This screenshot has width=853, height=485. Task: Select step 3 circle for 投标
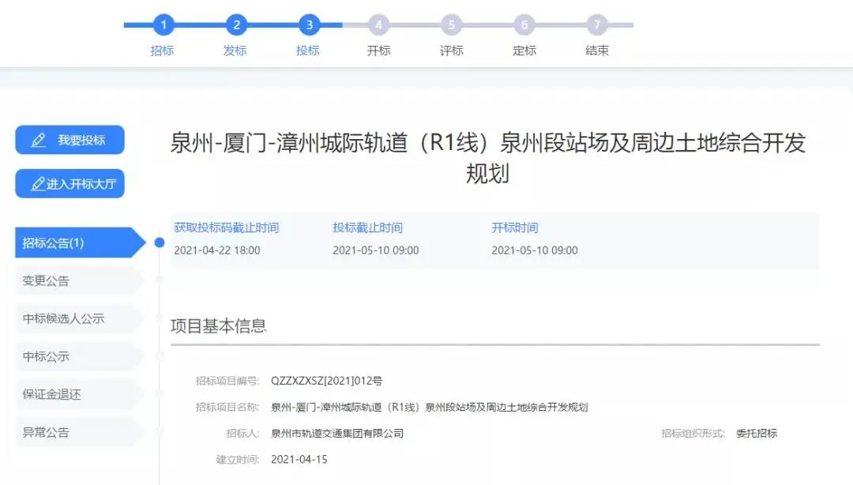309,25
